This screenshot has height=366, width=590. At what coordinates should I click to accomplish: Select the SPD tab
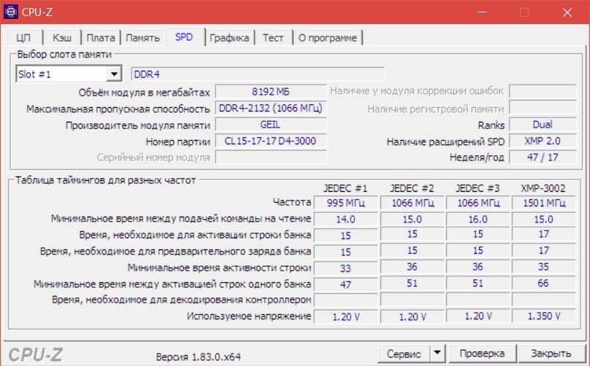[x=184, y=37]
